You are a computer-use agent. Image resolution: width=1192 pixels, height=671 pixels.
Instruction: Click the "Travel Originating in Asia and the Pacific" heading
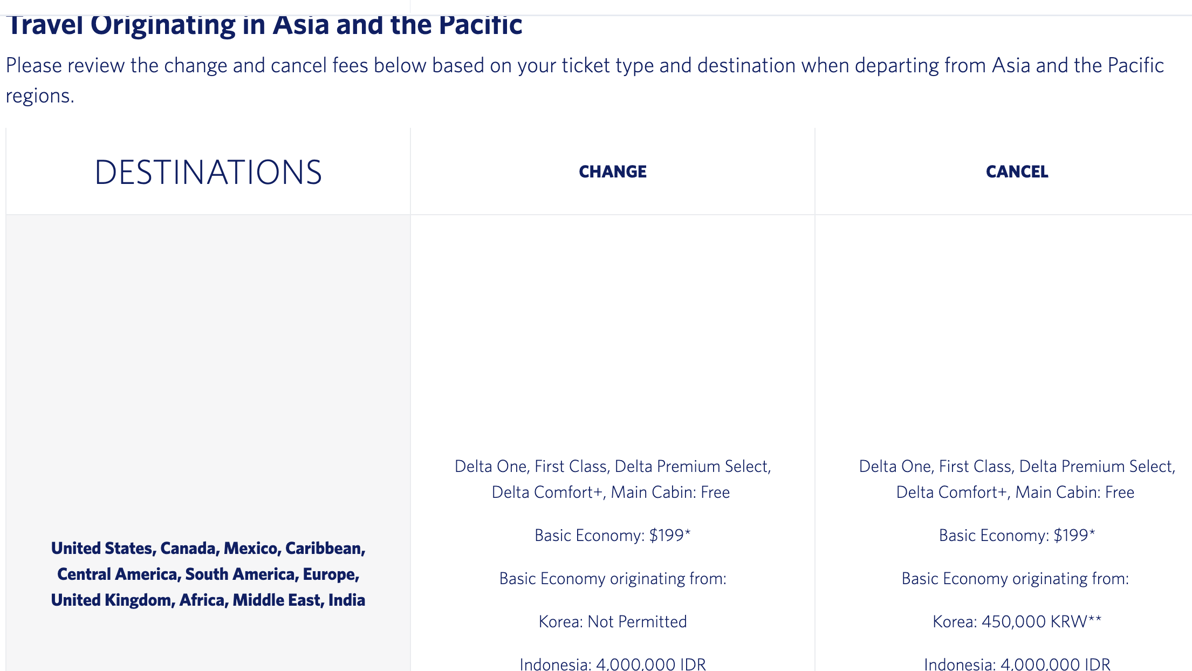pyautogui.click(x=264, y=25)
